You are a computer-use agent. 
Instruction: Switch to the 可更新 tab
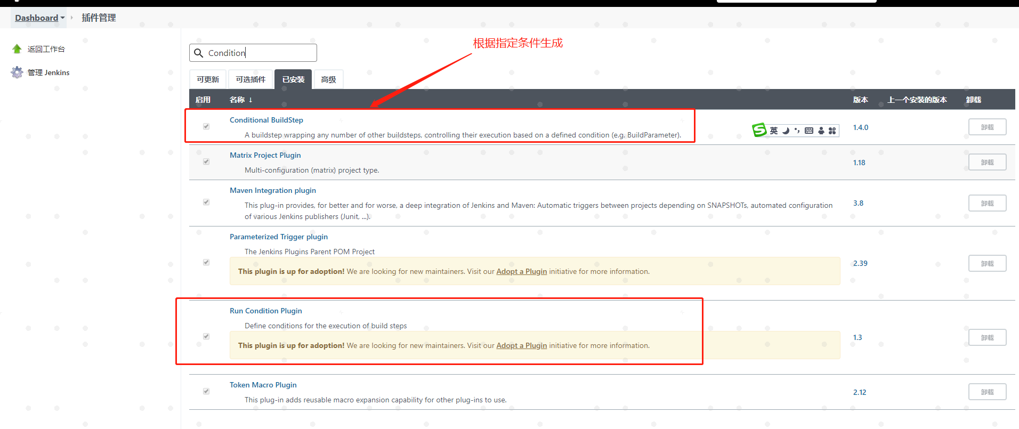coord(208,79)
